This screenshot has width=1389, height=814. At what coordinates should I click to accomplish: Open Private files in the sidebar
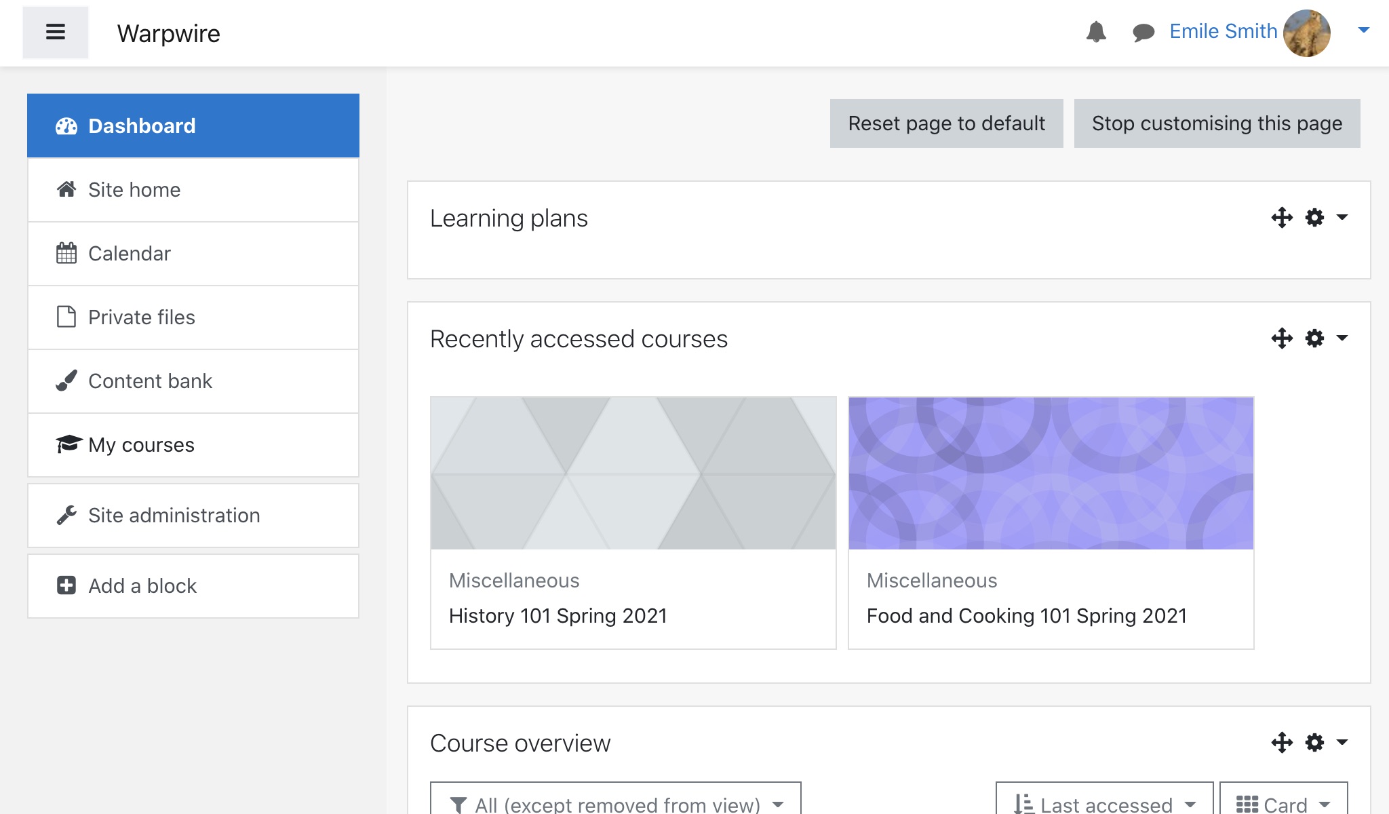141,317
